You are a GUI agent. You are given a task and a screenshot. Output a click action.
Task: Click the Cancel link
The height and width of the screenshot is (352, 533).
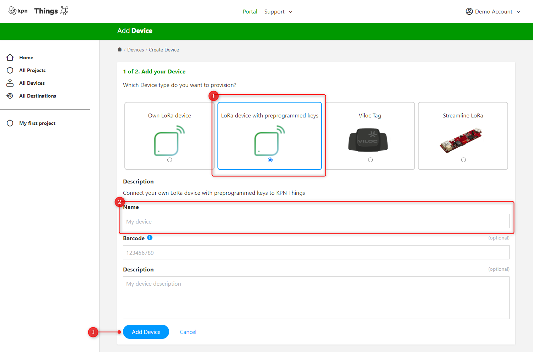click(188, 332)
